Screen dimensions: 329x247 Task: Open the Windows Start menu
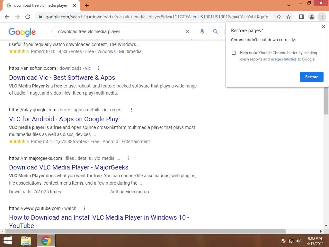click(8, 241)
